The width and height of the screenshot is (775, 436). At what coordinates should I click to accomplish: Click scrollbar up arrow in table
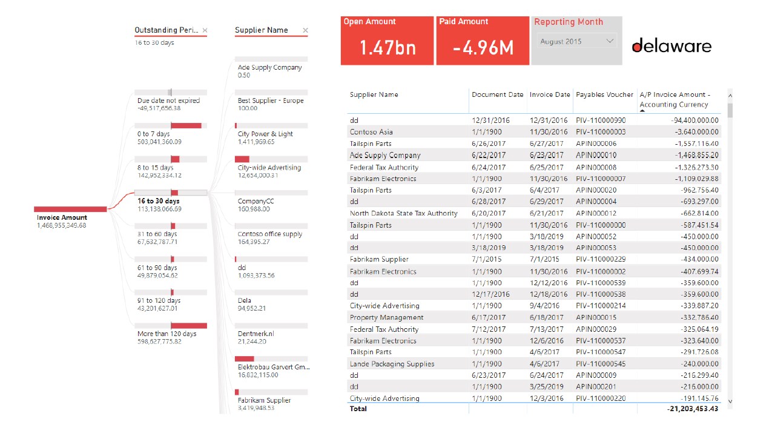click(x=730, y=95)
